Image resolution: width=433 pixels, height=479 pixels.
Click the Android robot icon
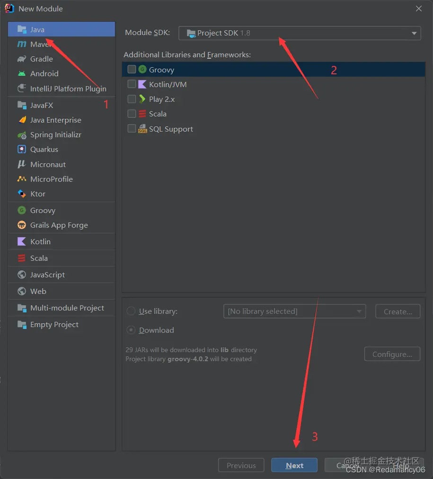click(x=22, y=74)
